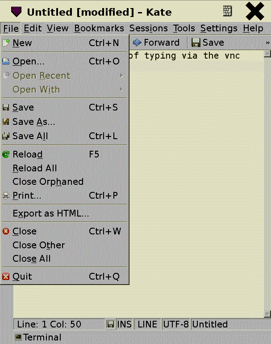This screenshot has width=271, height=344.
Task: Open the Bookmarks menu
Action: click(x=99, y=29)
